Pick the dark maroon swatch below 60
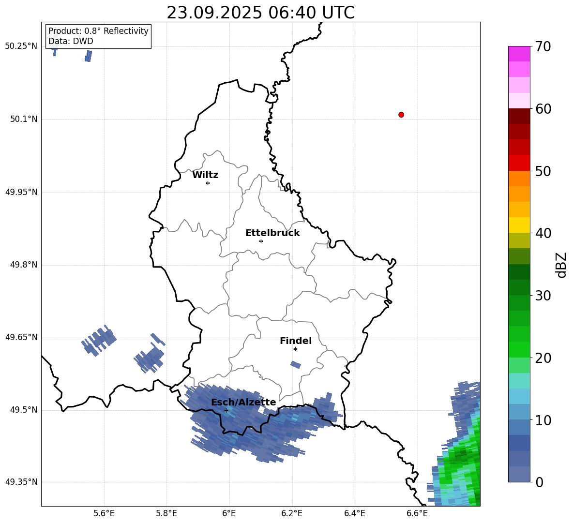 point(519,116)
